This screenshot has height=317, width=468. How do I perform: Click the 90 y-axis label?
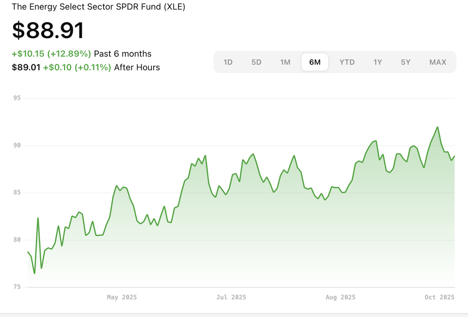coord(17,145)
